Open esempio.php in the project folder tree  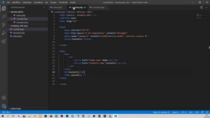click(x=19, y=33)
